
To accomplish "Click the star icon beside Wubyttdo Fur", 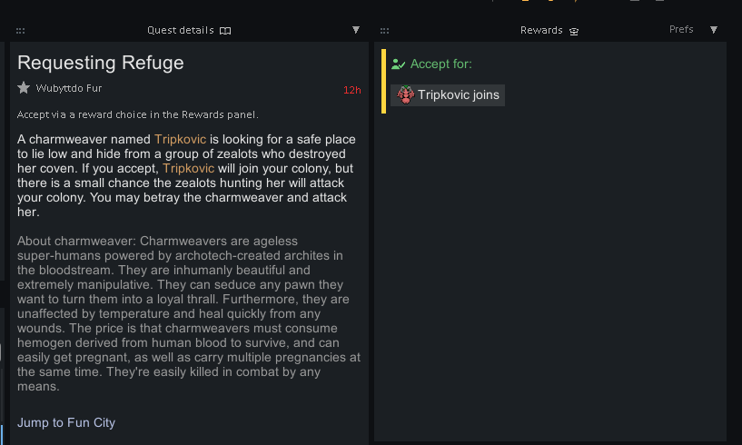I will pos(24,88).
